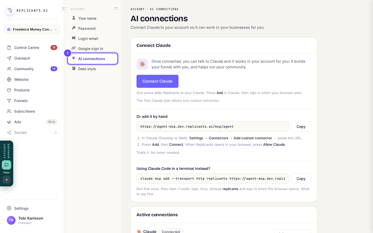Click the Control Centre 16 badge
The image size is (373, 233).
[x=54, y=47]
